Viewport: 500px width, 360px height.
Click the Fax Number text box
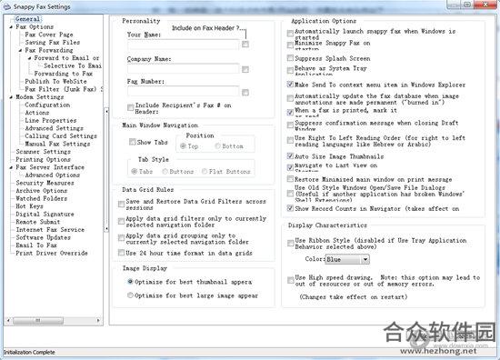click(183, 92)
